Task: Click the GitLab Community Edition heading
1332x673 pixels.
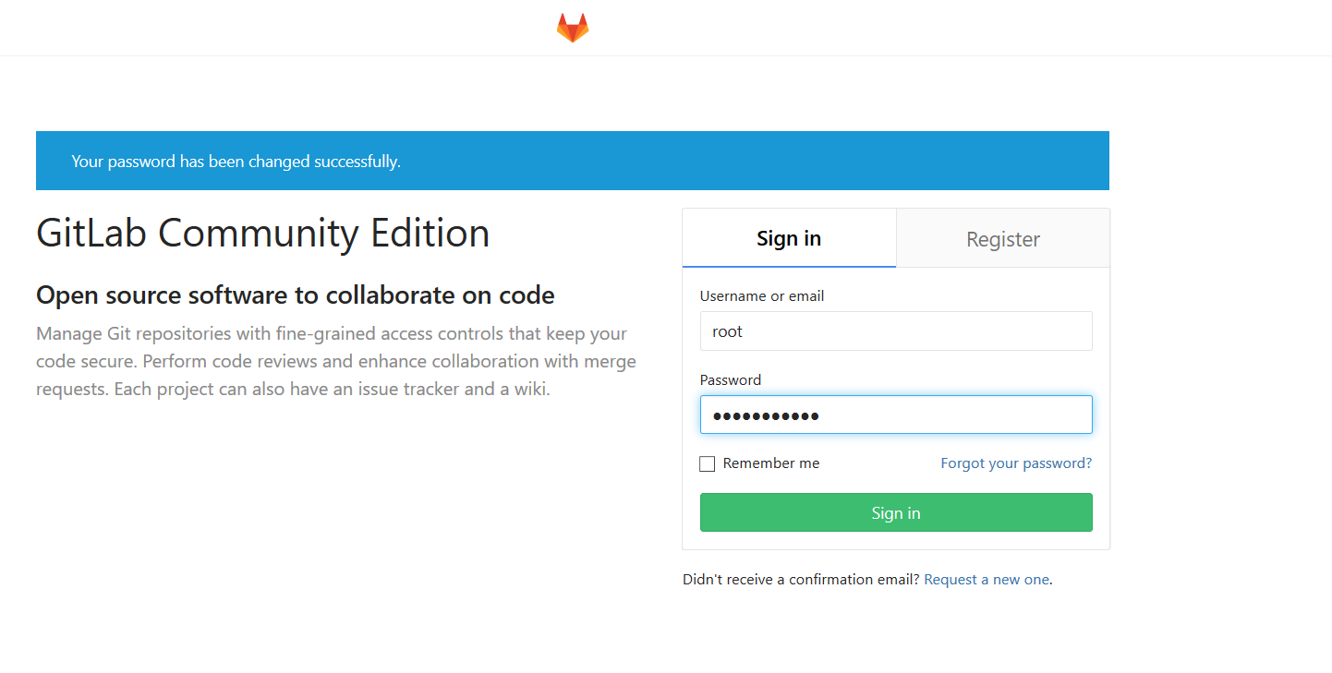Action: (x=263, y=234)
